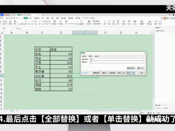Open the Insert ribbon tab
The image size is (175, 131).
click(30, 18)
